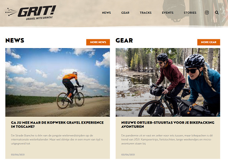The image size is (228, 161).
Task: Click the news article date 03/06/2021
Action: pos(18,155)
